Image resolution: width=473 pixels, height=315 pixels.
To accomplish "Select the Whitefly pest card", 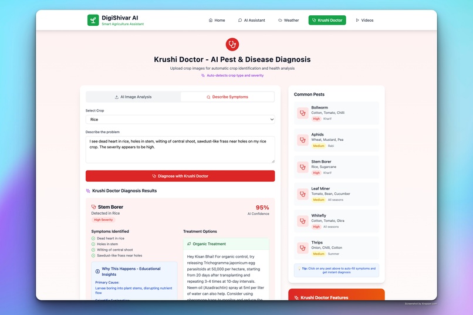I will pos(336,221).
